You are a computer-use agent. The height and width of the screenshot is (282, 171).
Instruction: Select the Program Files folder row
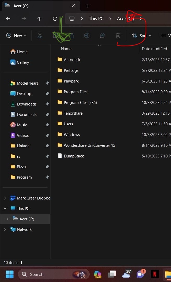point(72,92)
